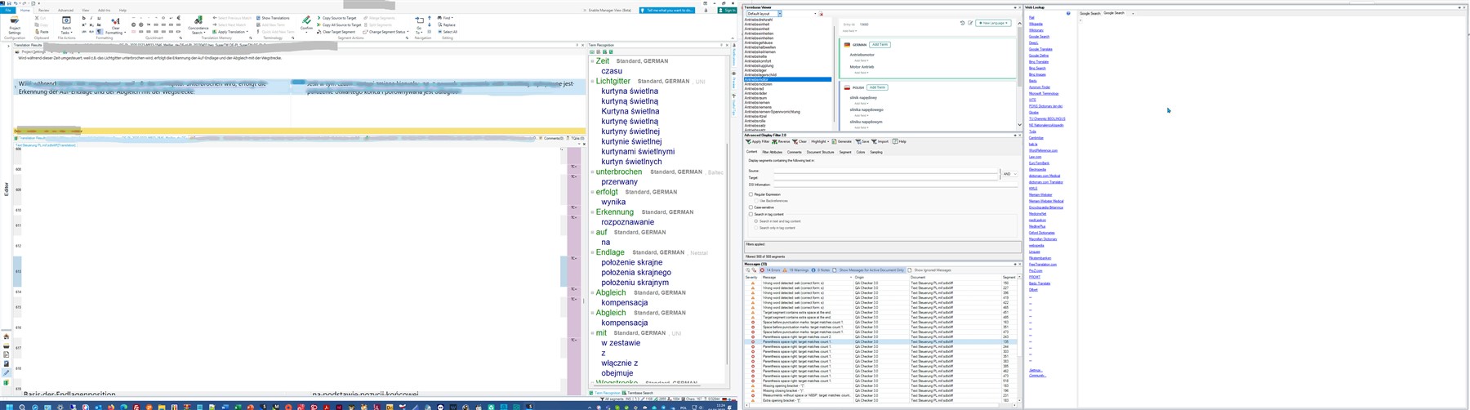Switch to Document Structure tab
The width and height of the screenshot is (1470, 410).
coord(820,152)
